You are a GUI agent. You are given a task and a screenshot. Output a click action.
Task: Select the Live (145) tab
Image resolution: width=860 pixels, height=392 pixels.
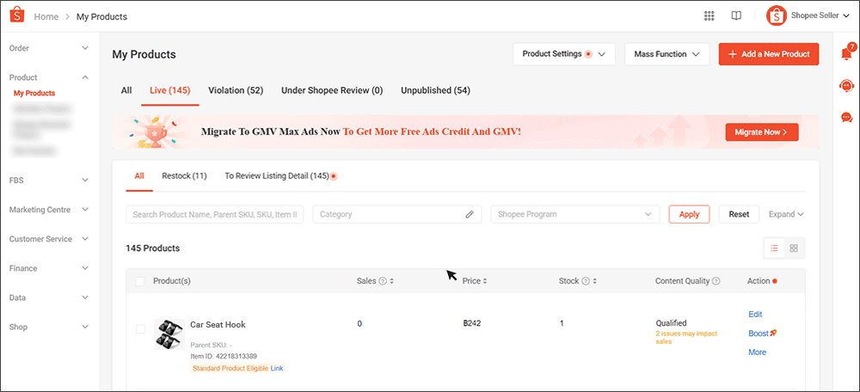(170, 90)
